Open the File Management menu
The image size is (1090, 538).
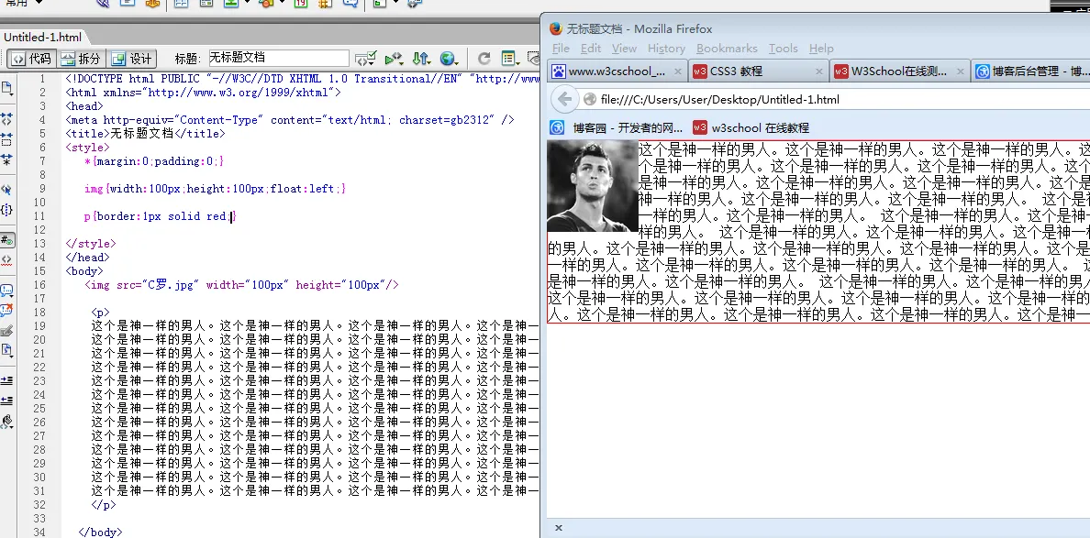(x=421, y=59)
